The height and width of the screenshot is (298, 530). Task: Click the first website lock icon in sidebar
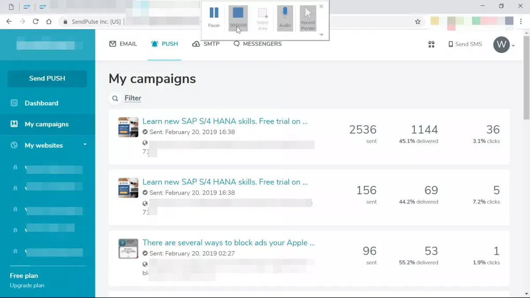pos(15,167)
